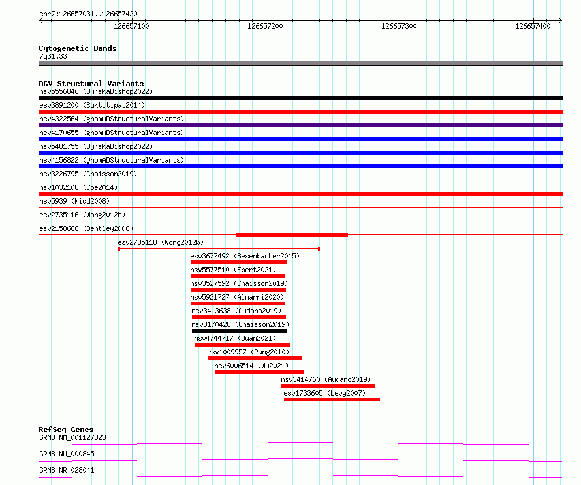The width and height of the screenshot is (581, 485).
Task: Click the RefSeq Genes track title
Action: click(66, 430)
